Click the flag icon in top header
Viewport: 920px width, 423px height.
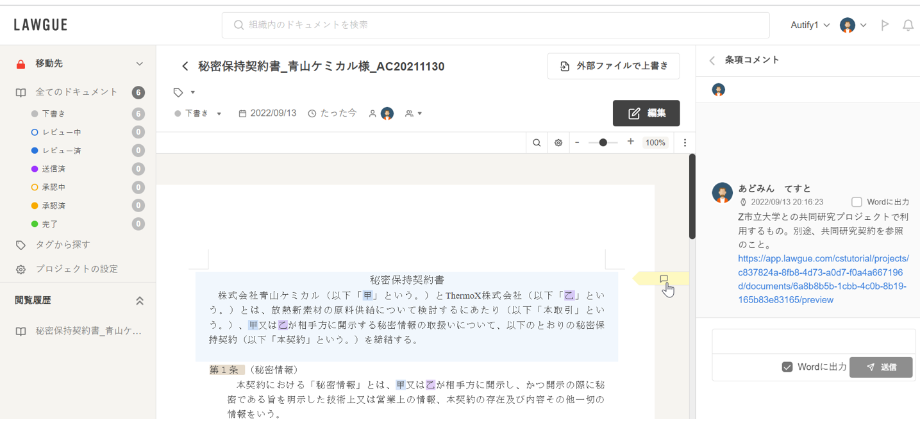885,25
